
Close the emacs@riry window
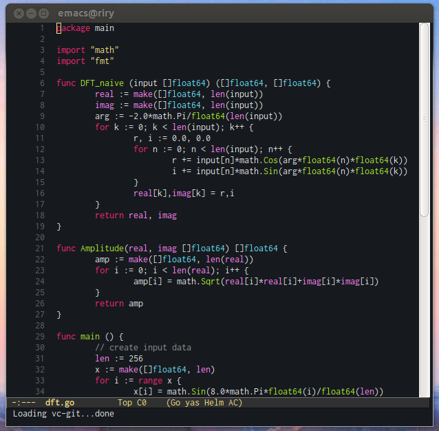point(19,13)
